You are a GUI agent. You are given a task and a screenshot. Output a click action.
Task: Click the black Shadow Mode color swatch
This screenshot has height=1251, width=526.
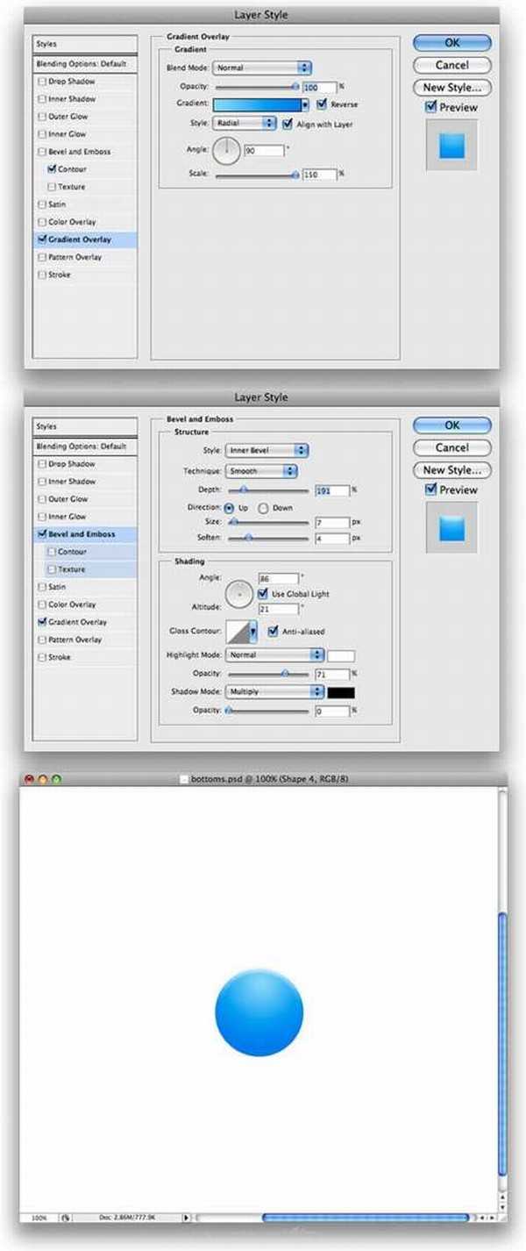(x=341, y=692)
